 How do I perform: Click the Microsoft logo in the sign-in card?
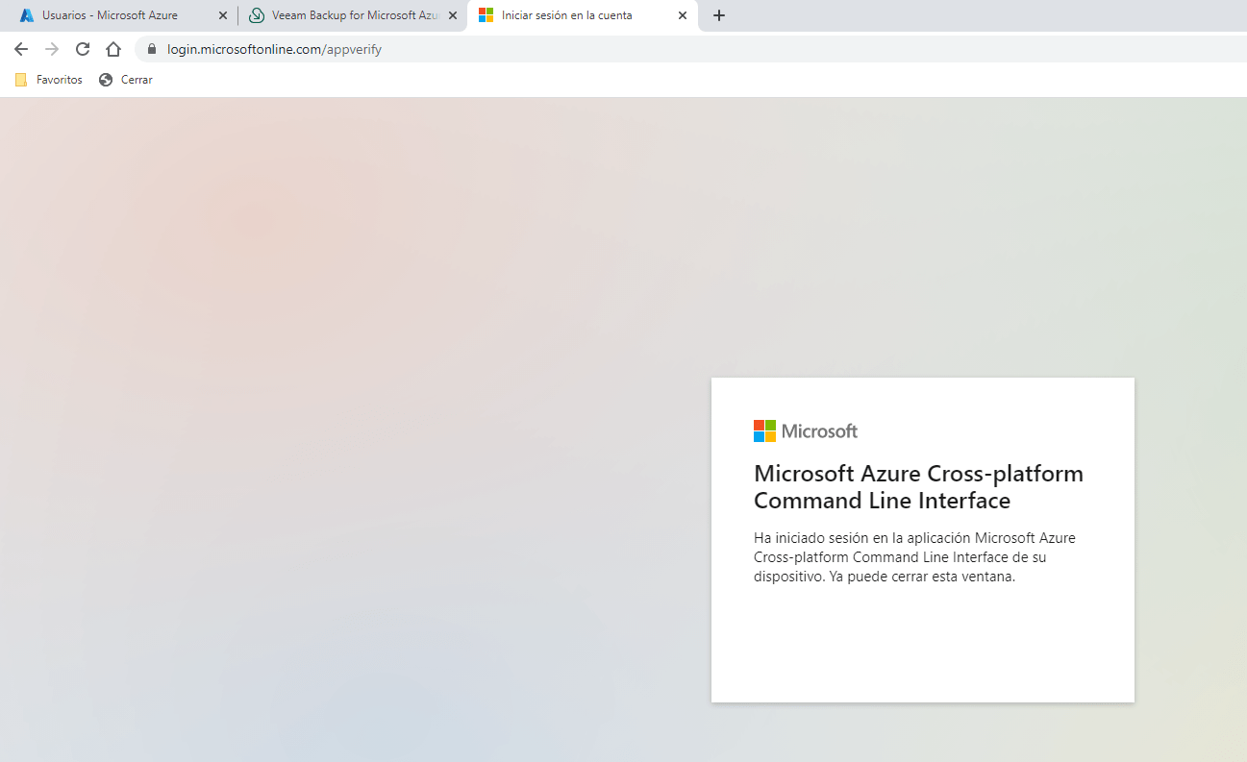806,430
